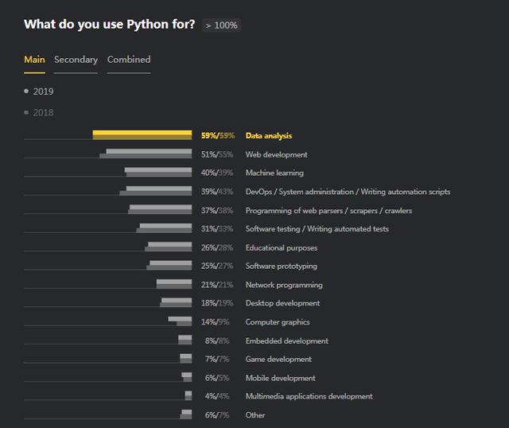Select the Desktop development bar

(x=176, y=302)
